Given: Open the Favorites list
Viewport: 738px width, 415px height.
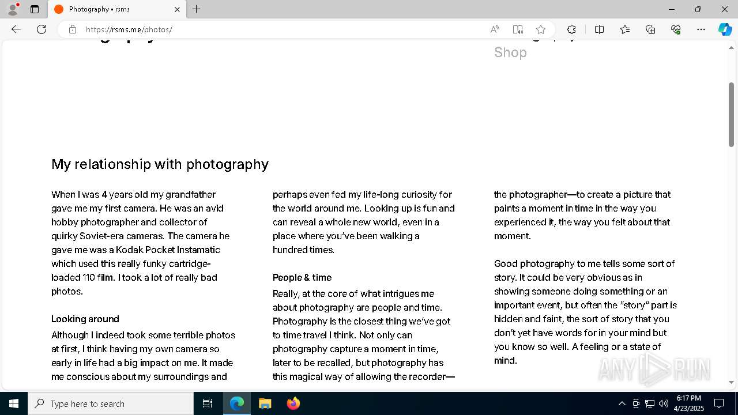Looking at the screenshot, I should coord(625,29).
